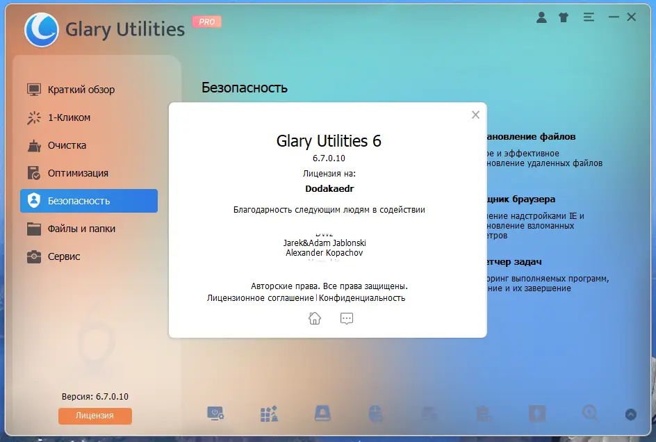This screenshot has width=656, height=442.
Task: Click the orange Лицензия button
Action: tap(95, 416)
